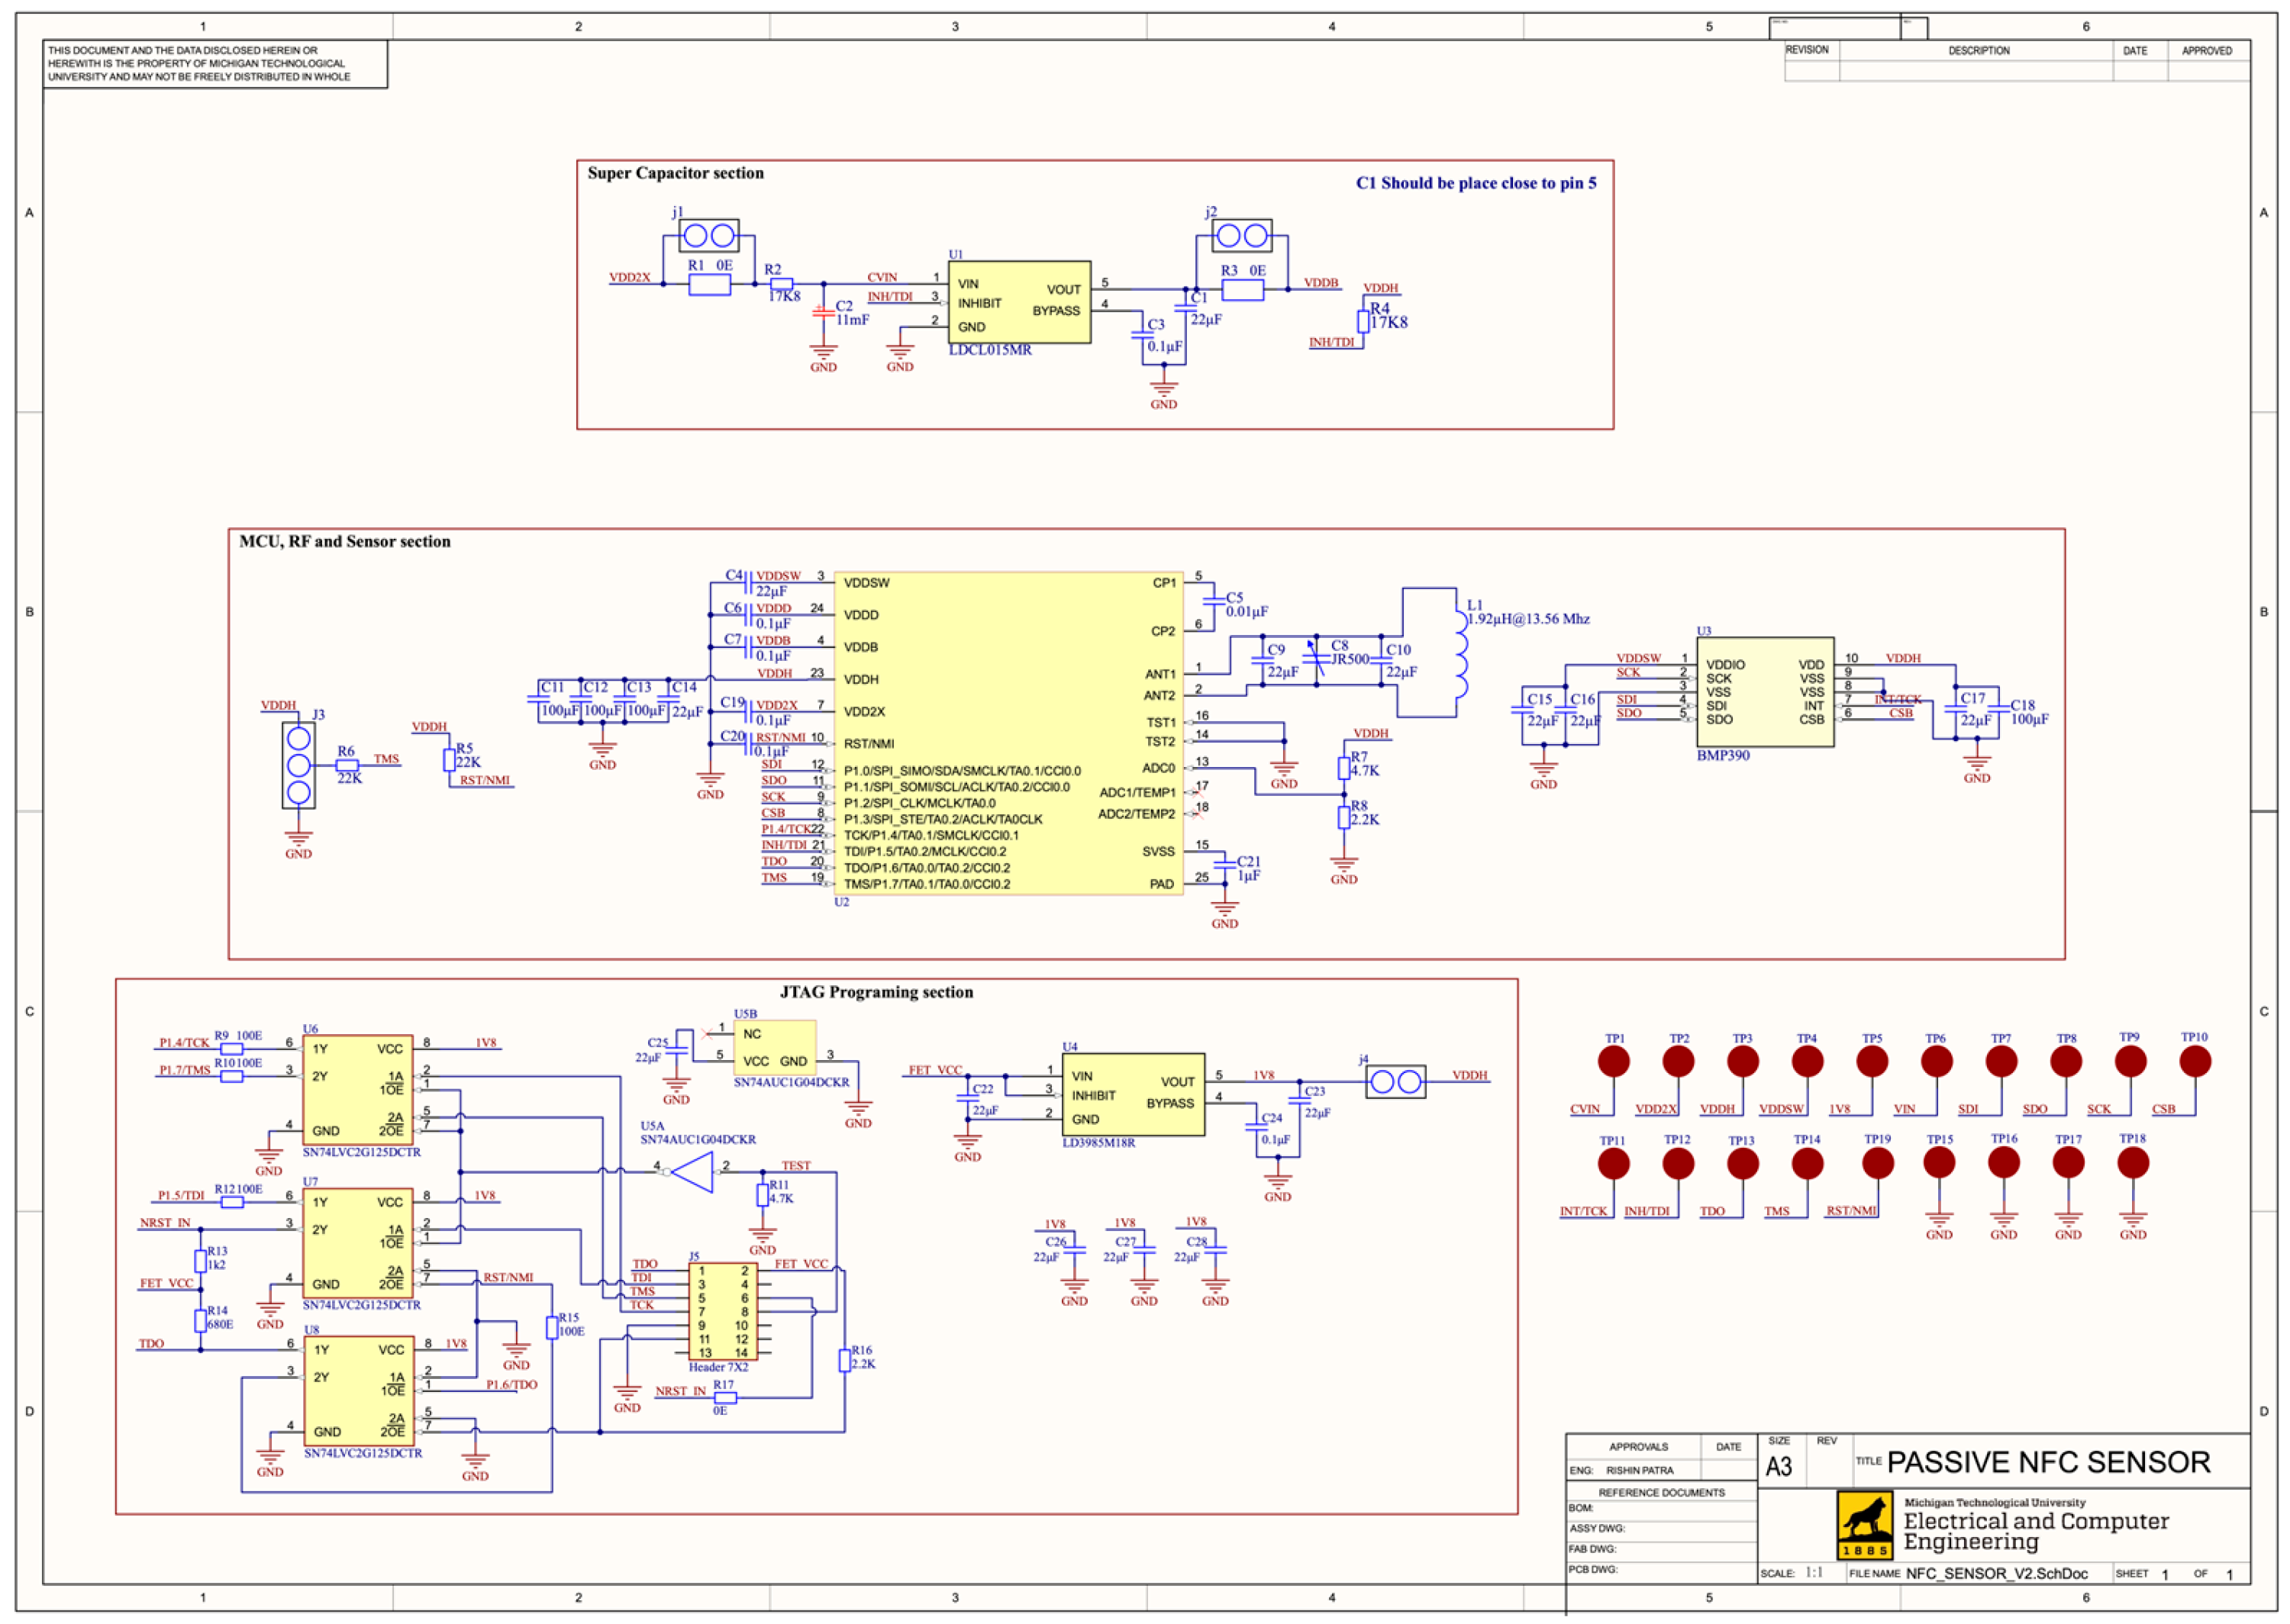Select test point TP11 for INT/TCK
The height and width of the screenshot is (1624, 2290).
[1613, 1163]
